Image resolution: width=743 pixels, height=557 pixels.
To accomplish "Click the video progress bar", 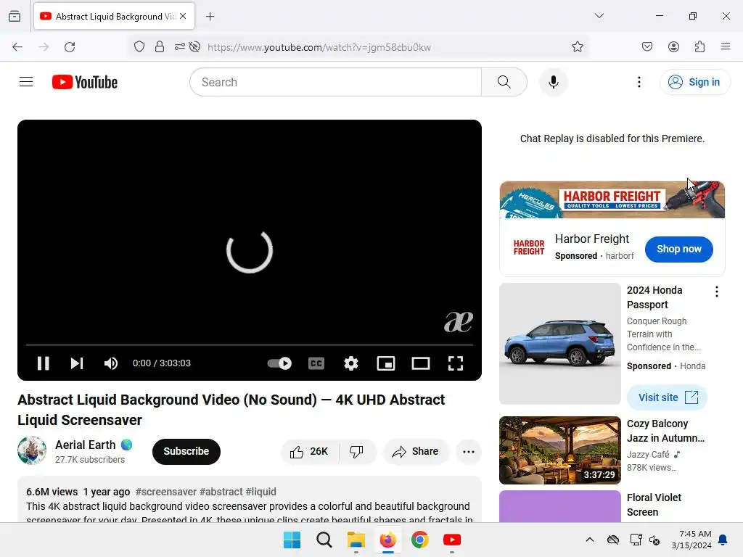I will [250, 344].
